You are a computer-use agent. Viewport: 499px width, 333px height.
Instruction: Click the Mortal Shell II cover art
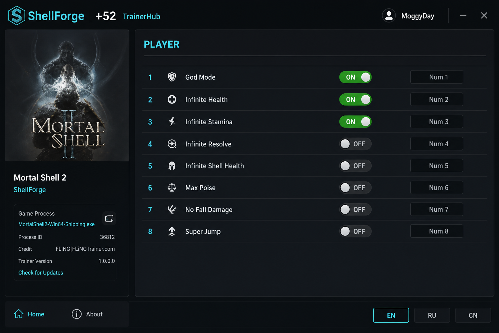(67, 96)
